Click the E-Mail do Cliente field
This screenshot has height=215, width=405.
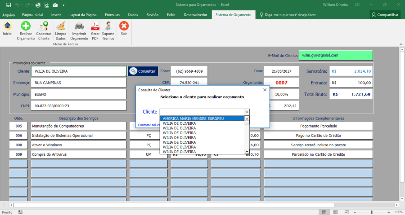(x=336, y=55)
